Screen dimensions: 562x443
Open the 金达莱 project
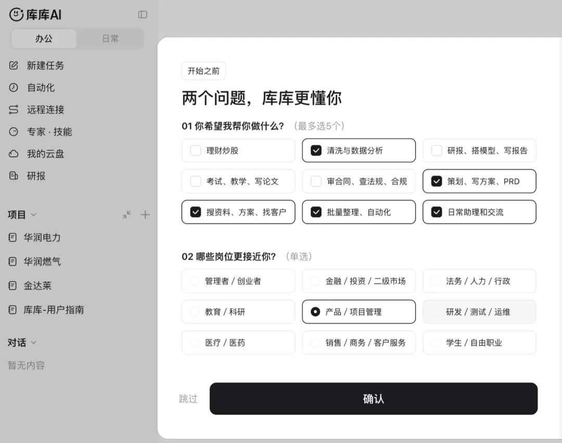(x=37, y=286)
